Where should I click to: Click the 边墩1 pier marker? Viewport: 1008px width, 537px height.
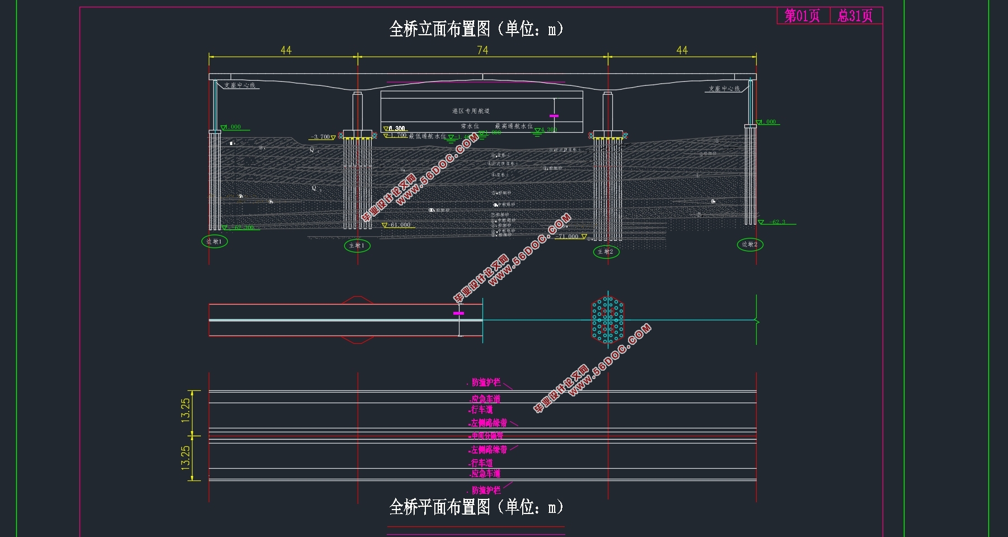point(214,241)
